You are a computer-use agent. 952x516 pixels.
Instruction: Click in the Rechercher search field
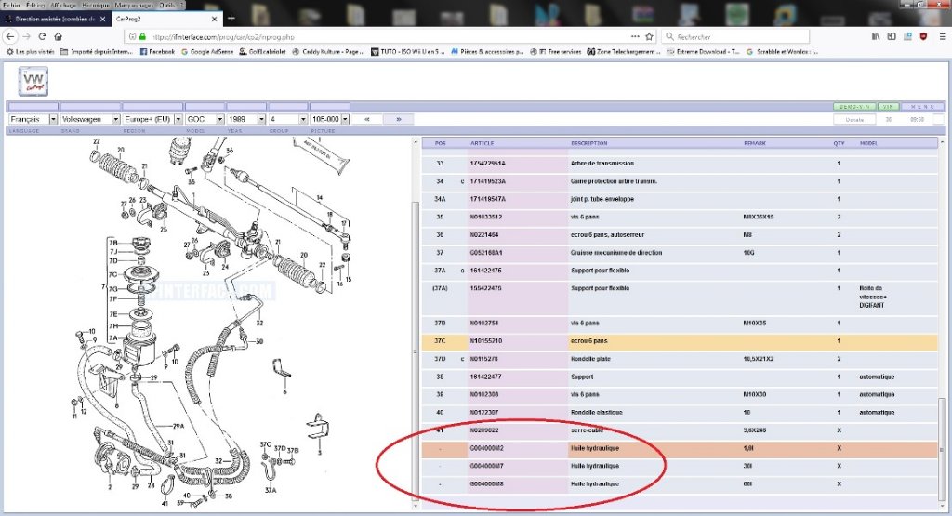(734, 36)
